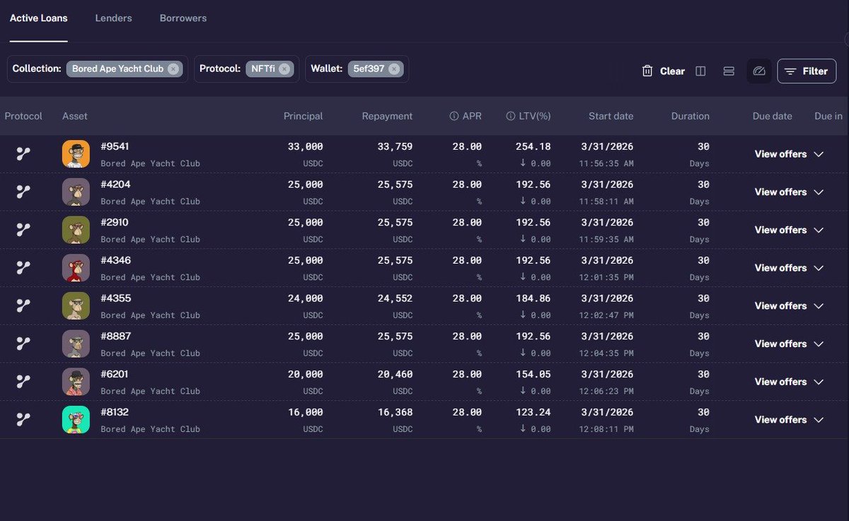Open the Lenders tab
Viewport: 849px width, 521px height.
tap(113, 18)
